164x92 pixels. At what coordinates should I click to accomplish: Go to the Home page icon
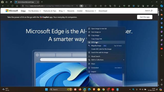17,6
